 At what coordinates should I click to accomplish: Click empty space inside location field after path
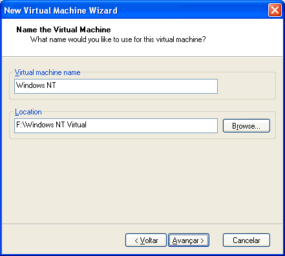pos(151,125)
